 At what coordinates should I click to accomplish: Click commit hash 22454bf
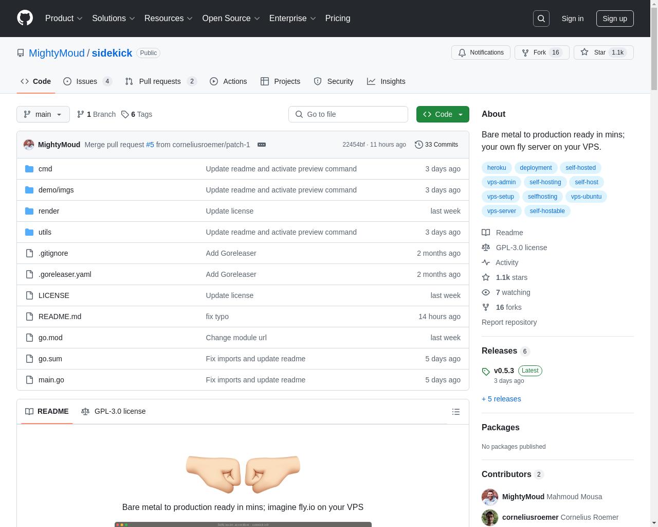[354, 145]
